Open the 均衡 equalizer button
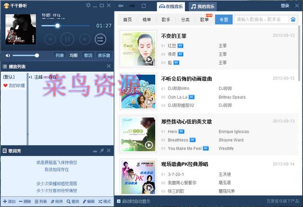The height and width of the screenshot is (207, 303). click(74, 56)
